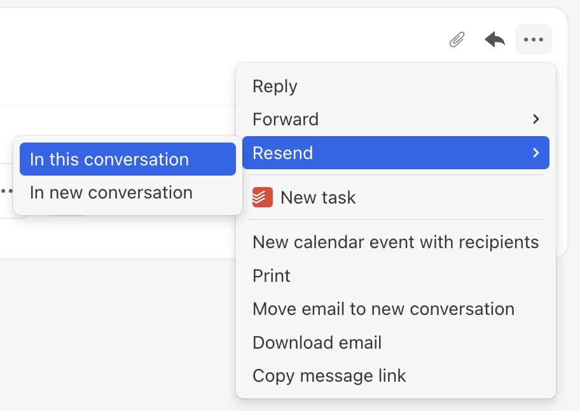The width and height of the screenshot is (580, 411).
Task: Open the three-dot more options menu
Action: coord(534,39)
